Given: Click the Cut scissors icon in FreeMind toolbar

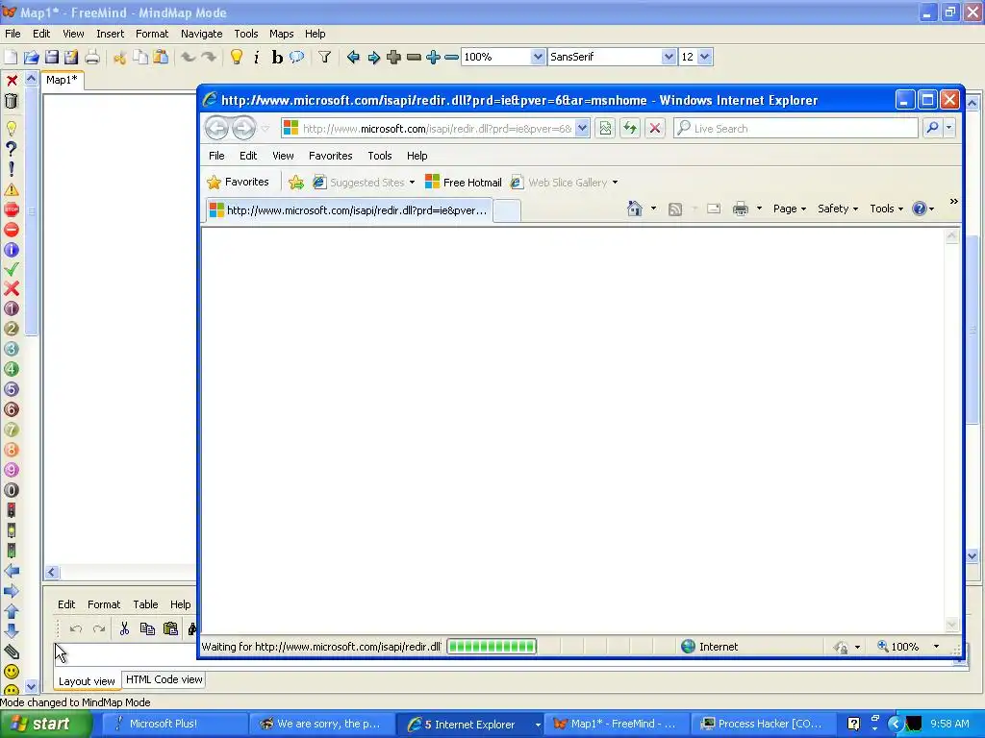Looking at the screenshot, I should click(x=119, y=57).
